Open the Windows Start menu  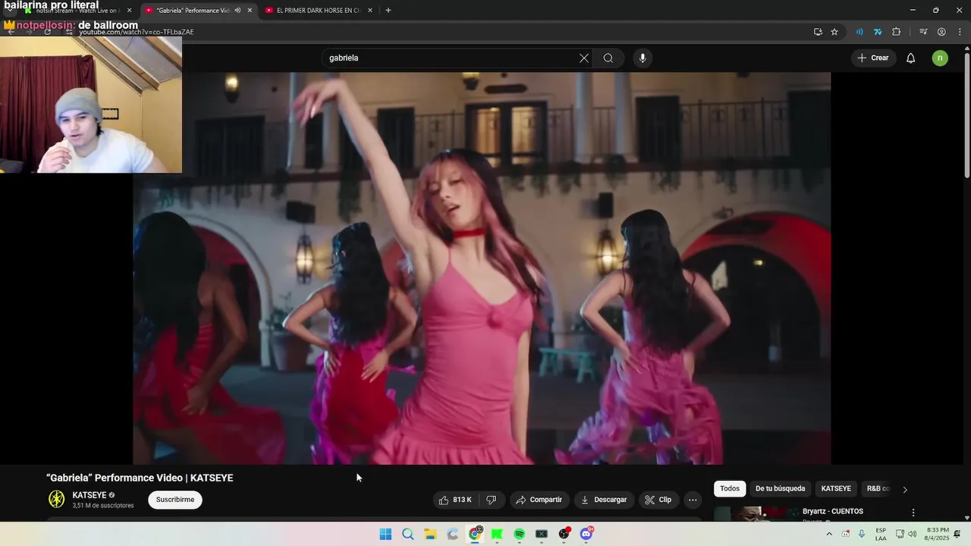click(385, 534)
